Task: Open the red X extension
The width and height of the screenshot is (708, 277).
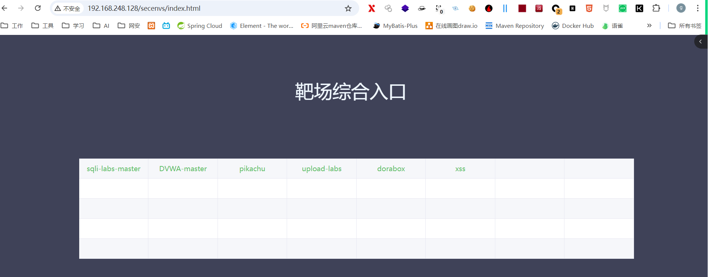Action: [371, 8]
